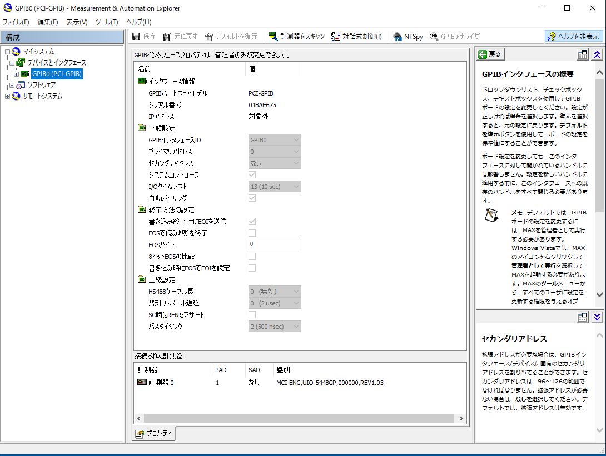Click the GPIB0 board icon in tree
606x456 pixels.
tap(24, 74)
